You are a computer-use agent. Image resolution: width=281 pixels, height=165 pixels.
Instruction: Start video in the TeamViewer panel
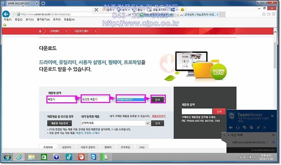tap(231, 127)
